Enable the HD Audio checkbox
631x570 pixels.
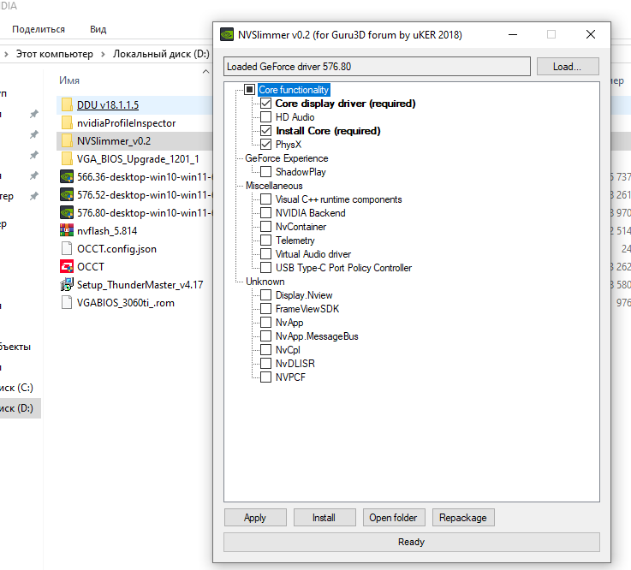[x=265, y=117]
